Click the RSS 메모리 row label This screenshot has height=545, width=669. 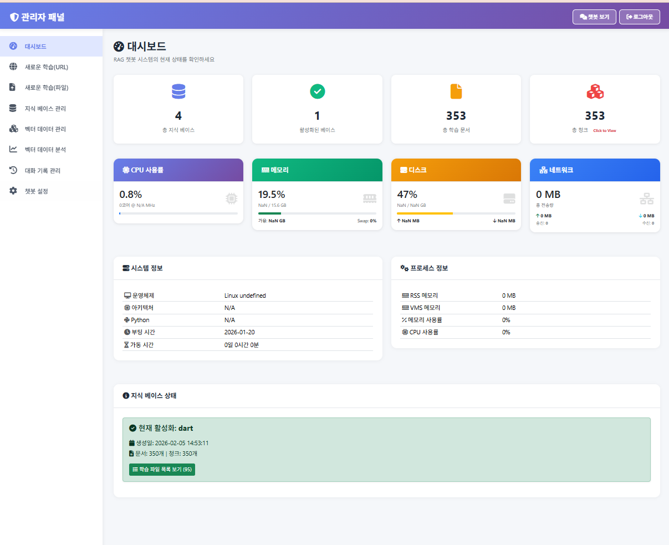point(424,296)
